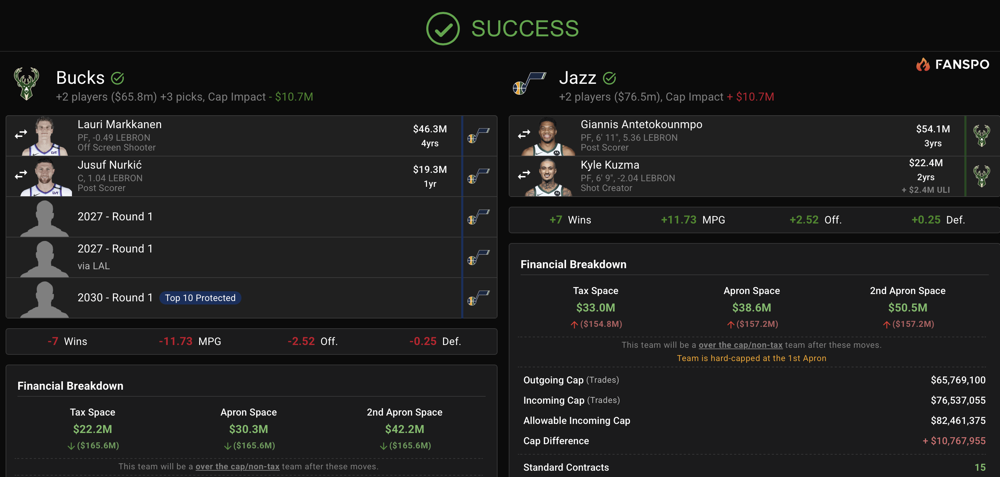Click the Bucks team logo in header
The image size is (1000, 477).
pos(27,84)
